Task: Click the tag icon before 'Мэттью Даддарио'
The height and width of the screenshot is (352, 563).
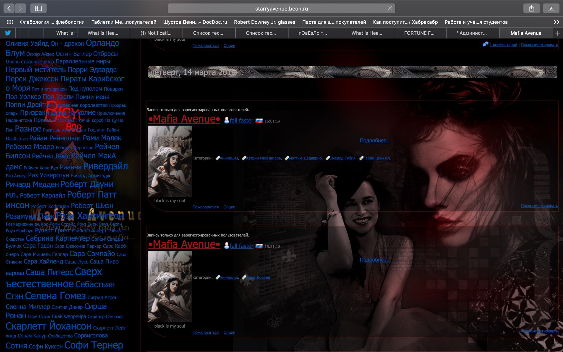Action: (x=286, y=158)
